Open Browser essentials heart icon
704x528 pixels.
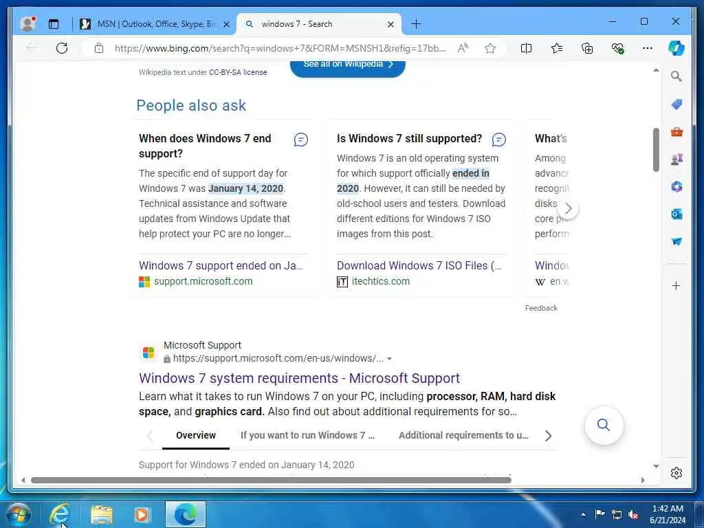(x=617, y=48)
